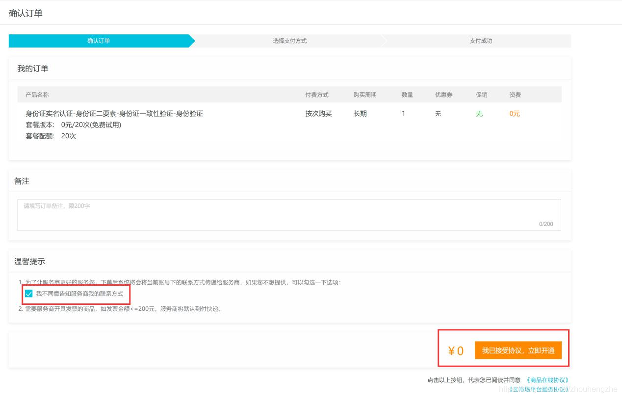Click the '套餐配额: 20次' line
This screenshot has width=622, height=398.
point(51,136)
